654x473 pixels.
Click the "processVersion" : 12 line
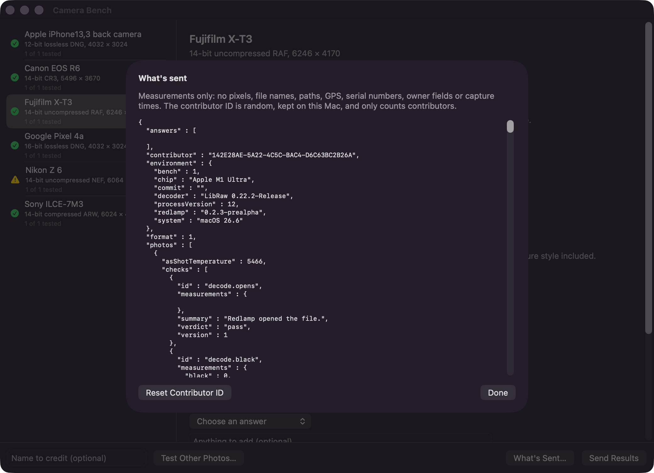(197, 204)
